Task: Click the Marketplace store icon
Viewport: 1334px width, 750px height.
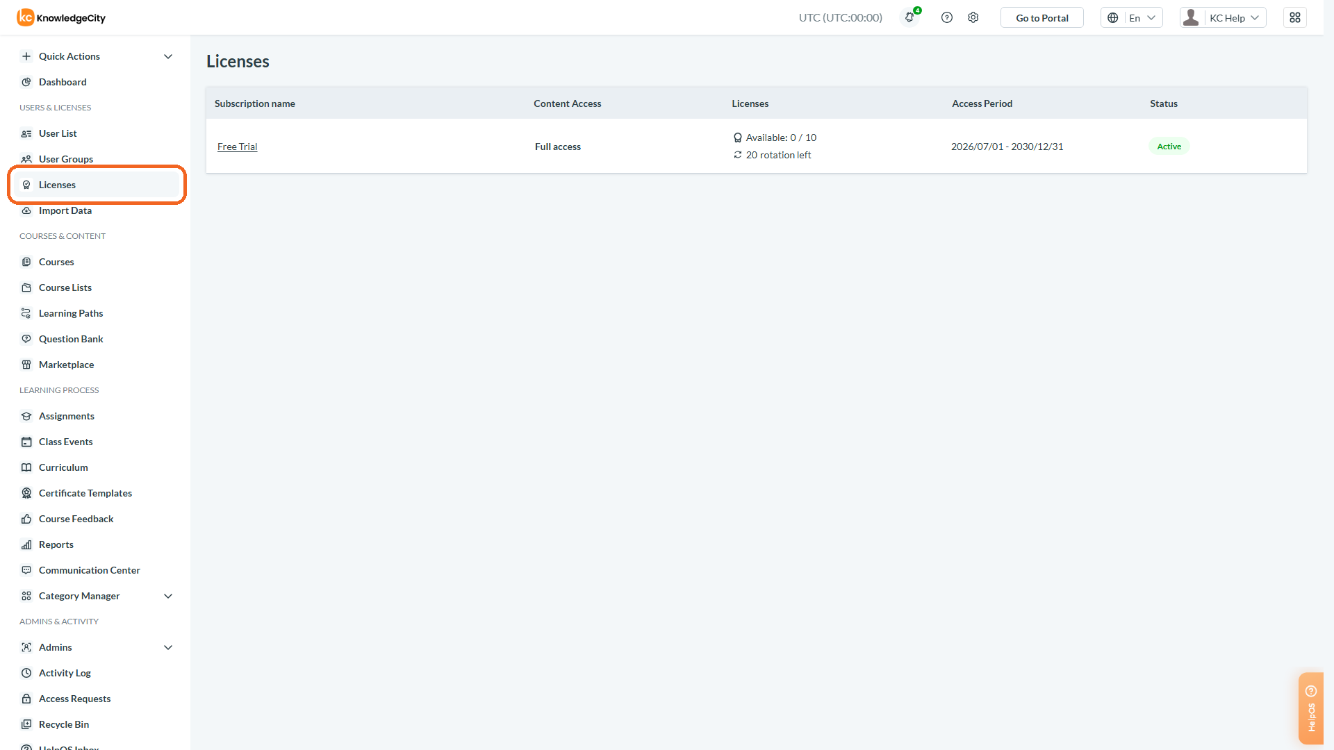Action: point(26,365)
